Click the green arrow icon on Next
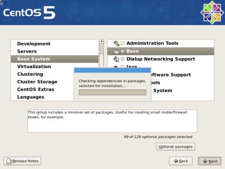This screenshot has height=169, width=225. coord(205,161)
